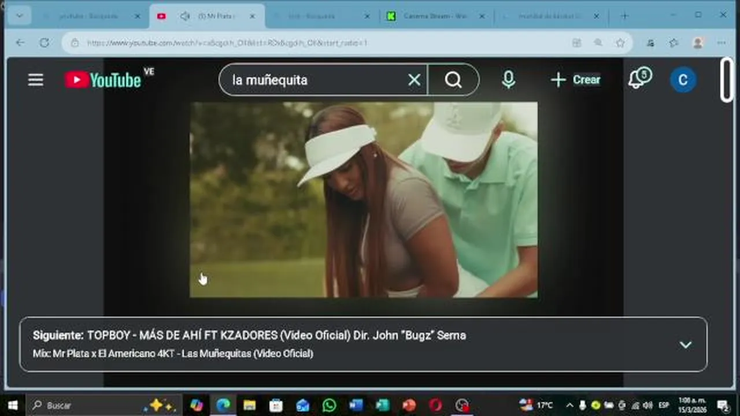
Task: Open Opera browser from taskbar
Action: pos(435,406)
